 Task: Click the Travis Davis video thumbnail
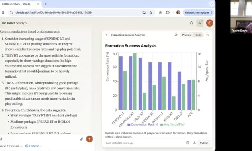tap(241, 17)
